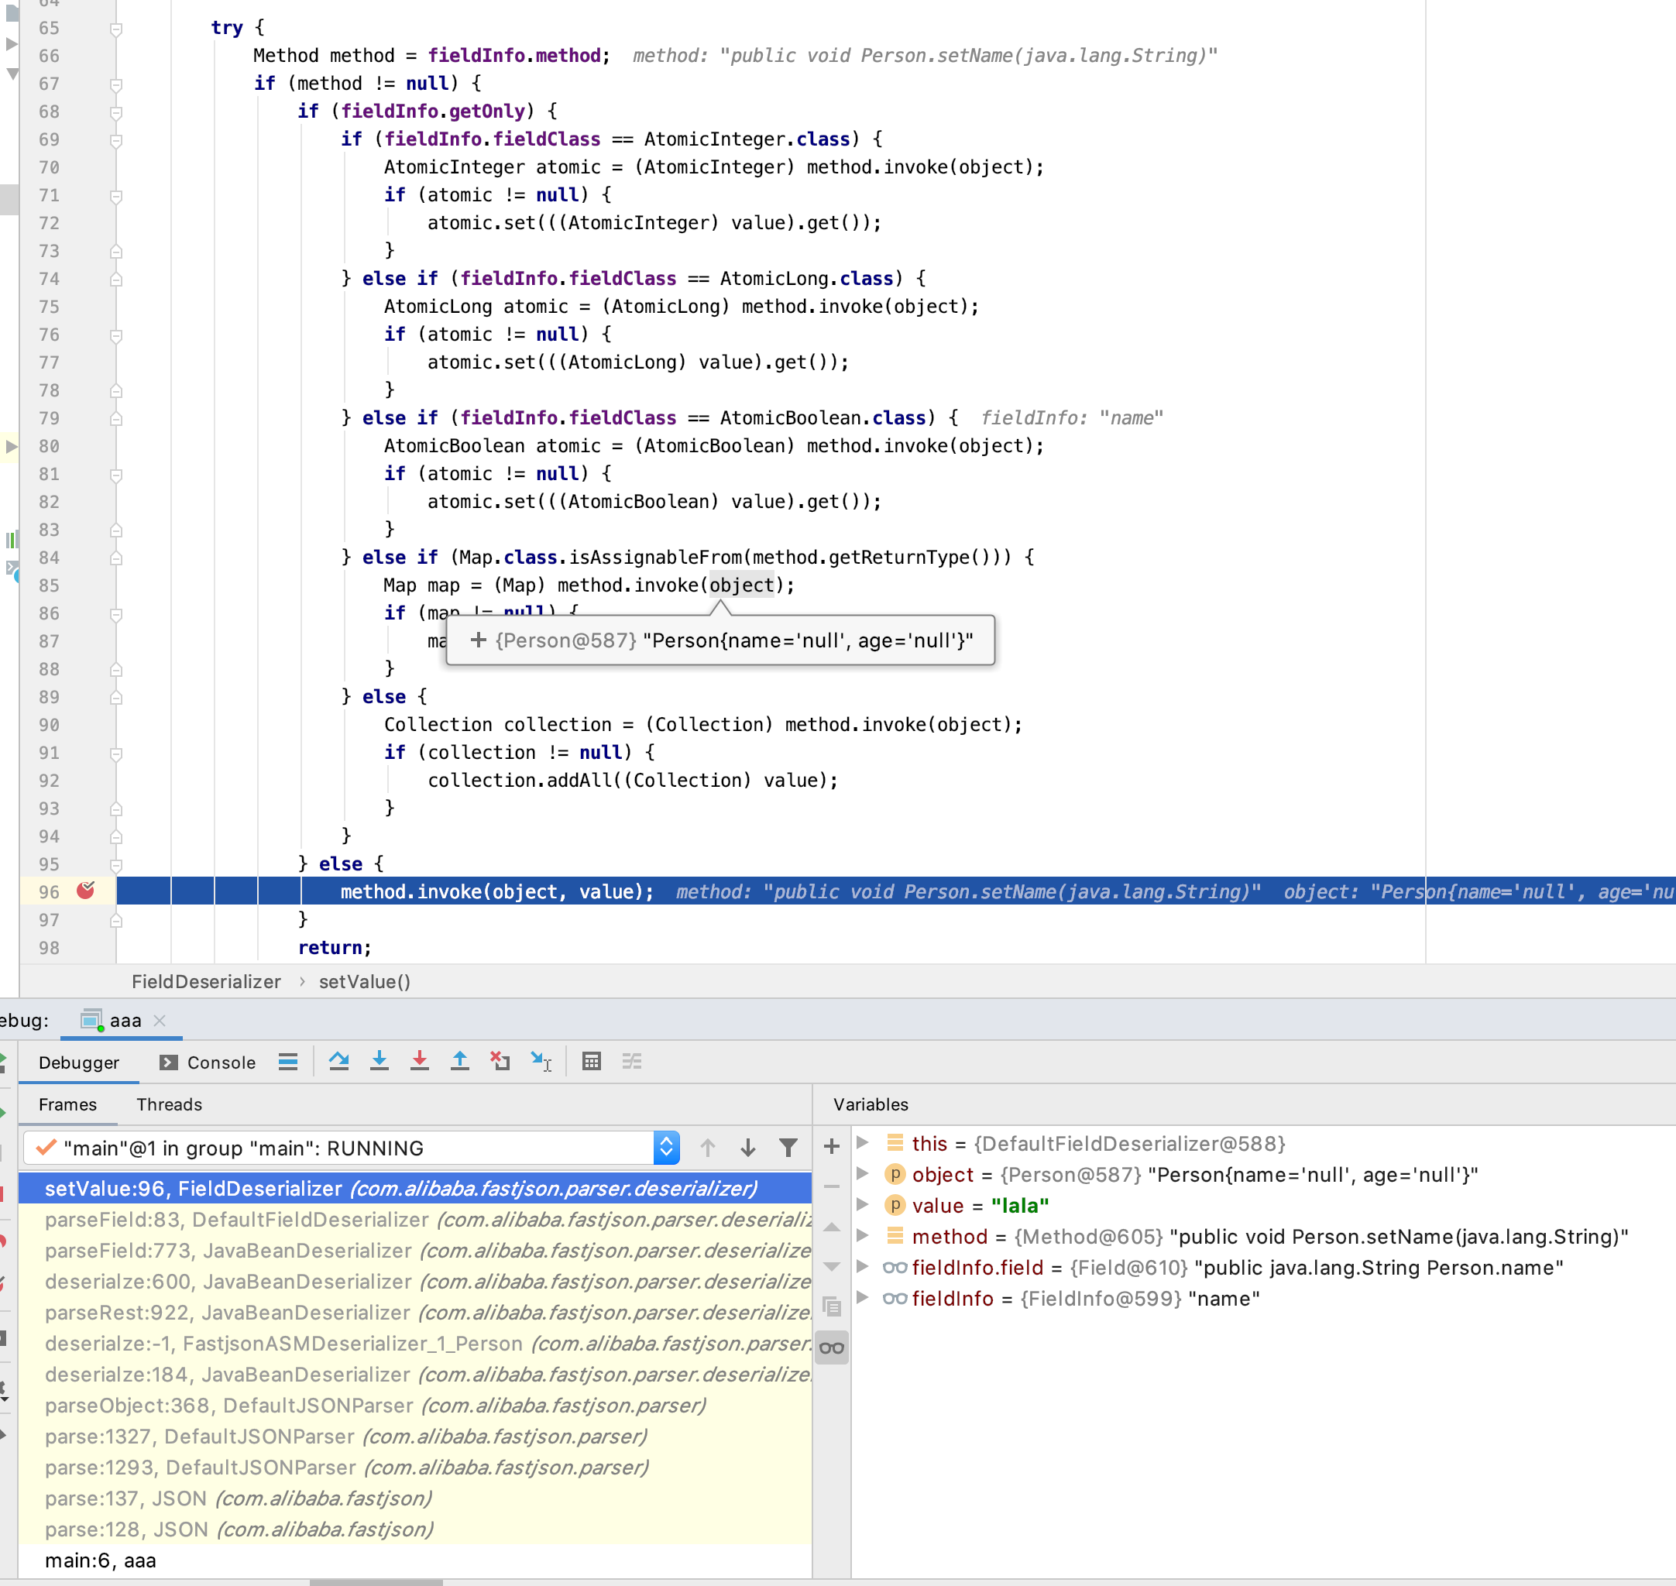Click setValue() in the breadcrumb

365,980
